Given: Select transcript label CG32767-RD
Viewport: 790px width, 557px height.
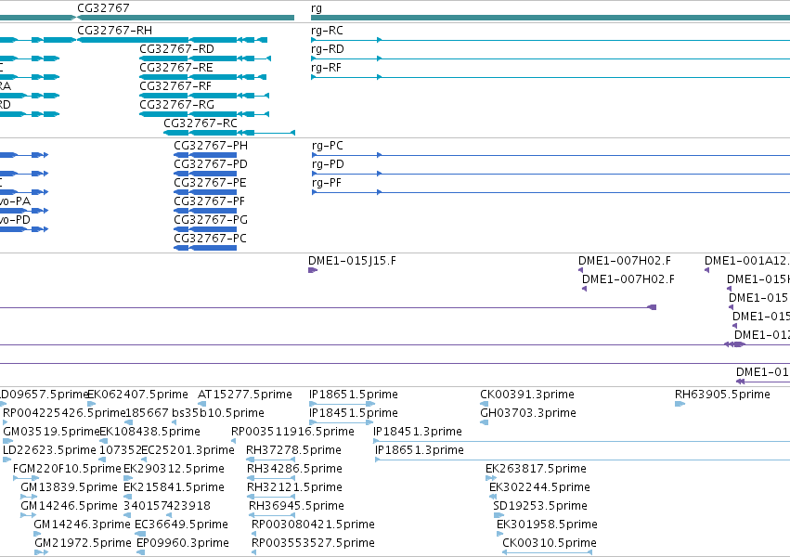Looking at the screenshot, I should point(176,49).
